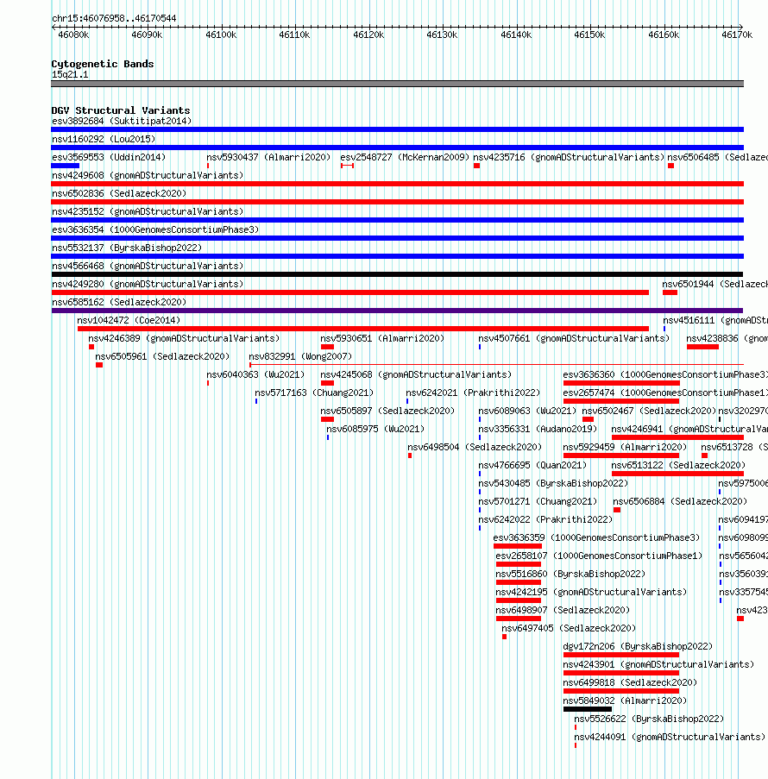The height and width of the screenshot is (779, 768).
Task: Click the nsv4238836 variant label
Action: (727, 339)
